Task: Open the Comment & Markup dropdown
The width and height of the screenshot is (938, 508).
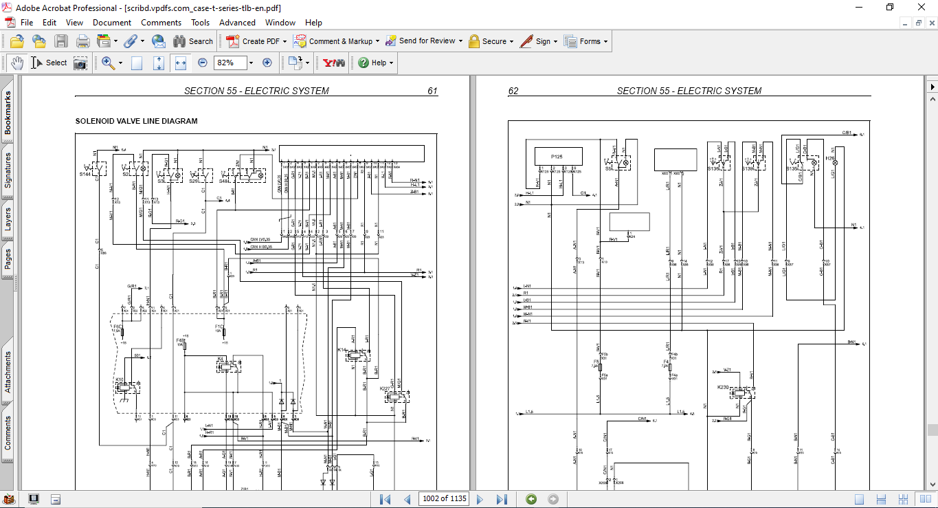Action: coord(377,41)
